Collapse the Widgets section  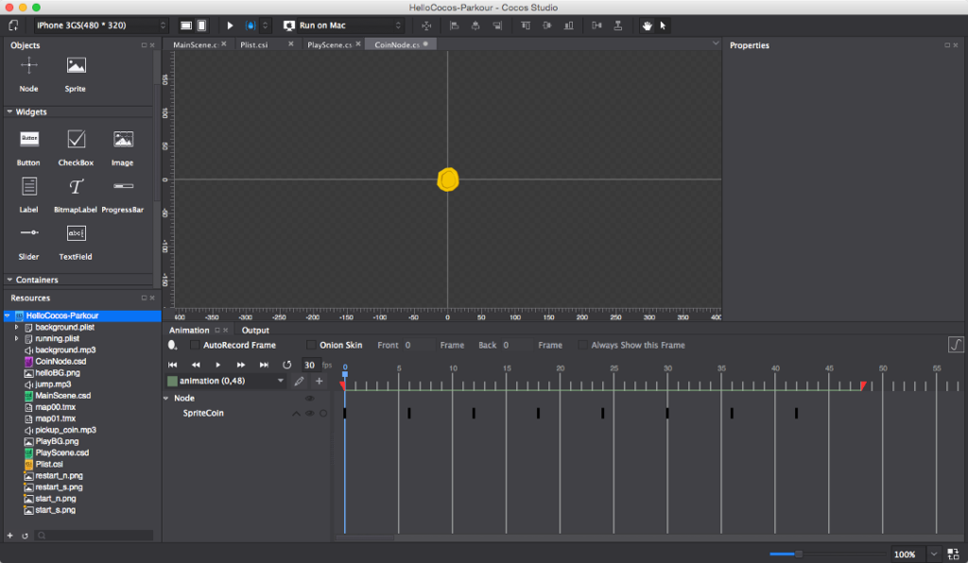tap(9, 111)
